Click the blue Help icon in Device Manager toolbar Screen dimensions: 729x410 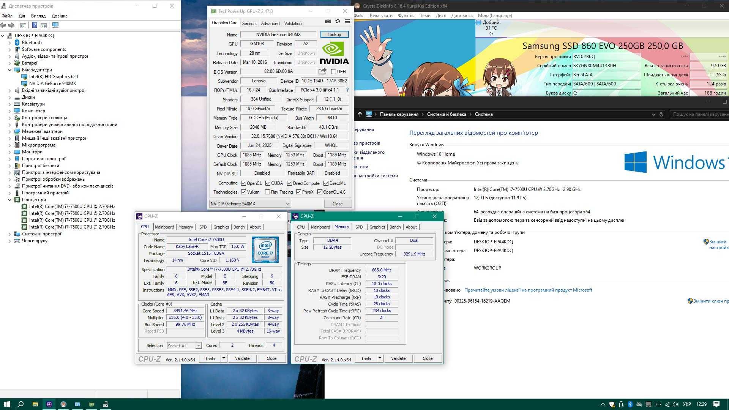[x=35, y=25]
